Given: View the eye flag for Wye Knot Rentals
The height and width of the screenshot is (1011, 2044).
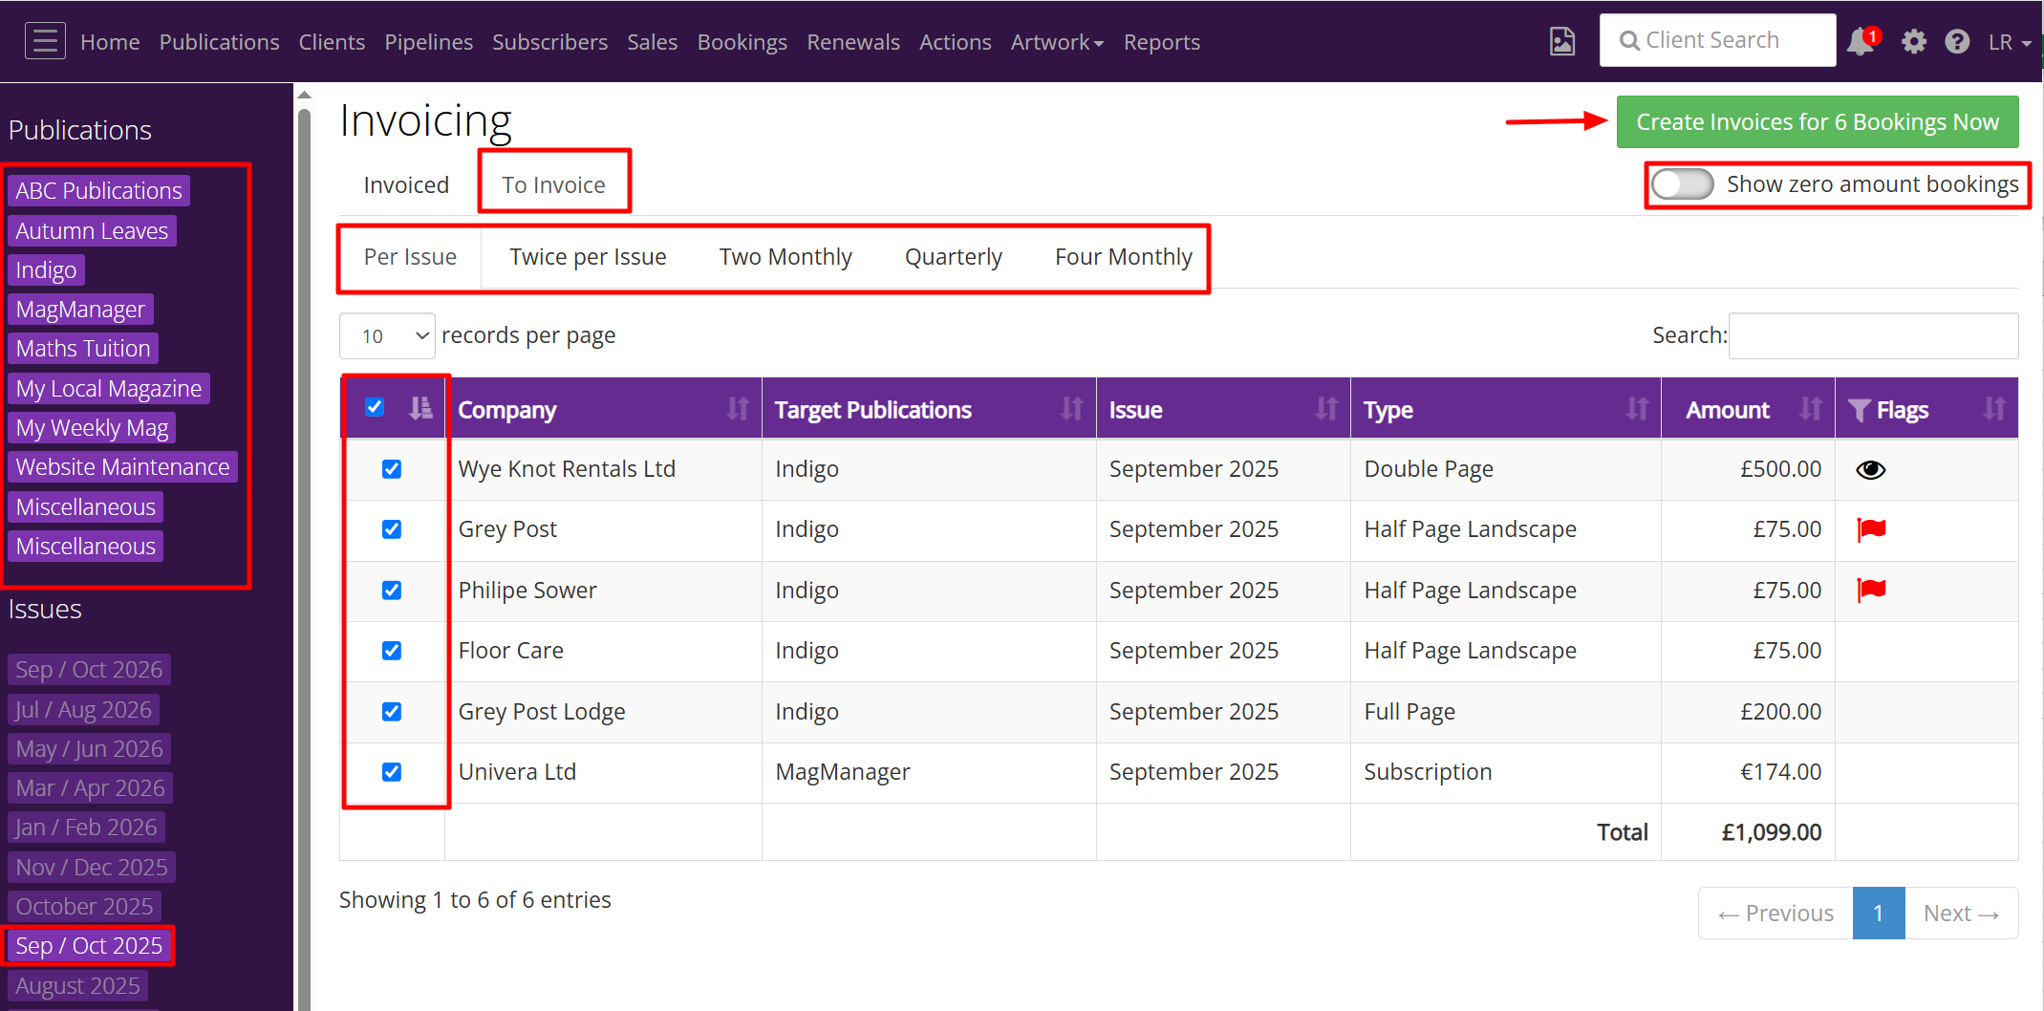Looking at the screenshot, I should 1870,469.
